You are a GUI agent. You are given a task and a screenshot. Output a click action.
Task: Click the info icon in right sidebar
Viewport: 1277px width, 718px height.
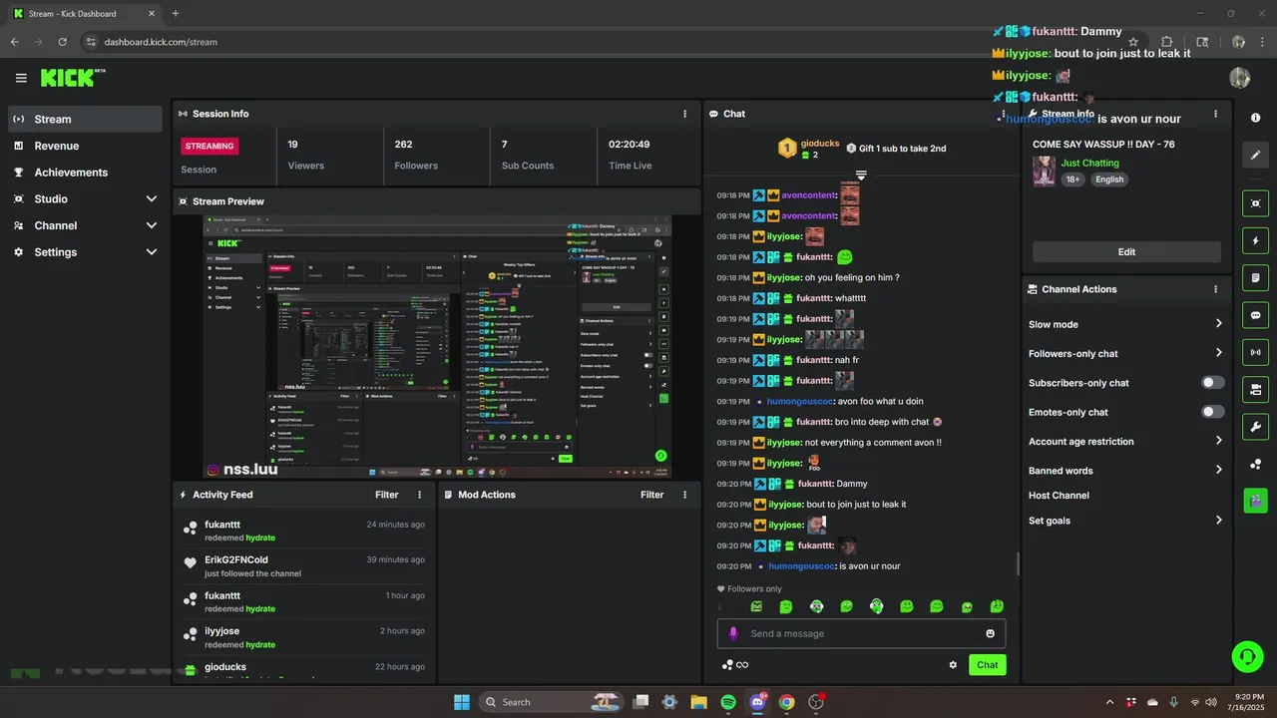tap(1255, 118)
